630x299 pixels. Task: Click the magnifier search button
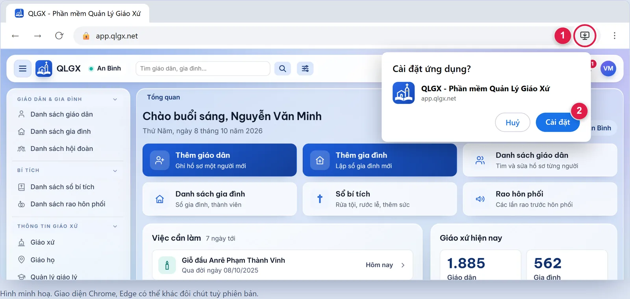click(283, 68)
